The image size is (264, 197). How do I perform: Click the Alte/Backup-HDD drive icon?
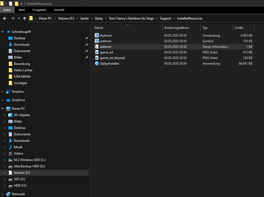pyautogui.click(x=10, y=167)
